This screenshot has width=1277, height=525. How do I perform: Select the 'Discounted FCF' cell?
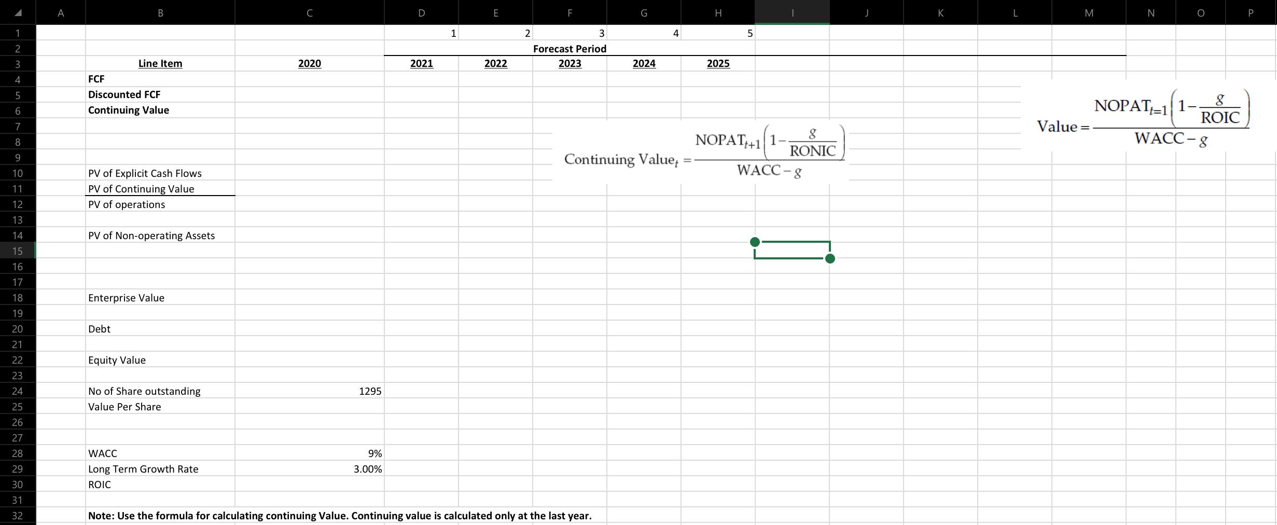pos(160,94)
